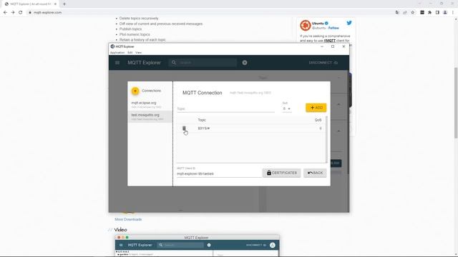Open the Ubuntu avatar in the tweet
This screenshot has height=257, width=458.
(x=306, y=26)
